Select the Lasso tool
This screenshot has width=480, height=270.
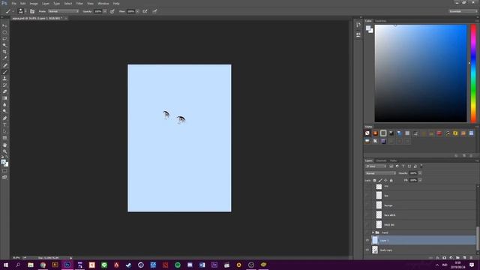point(4,39)
